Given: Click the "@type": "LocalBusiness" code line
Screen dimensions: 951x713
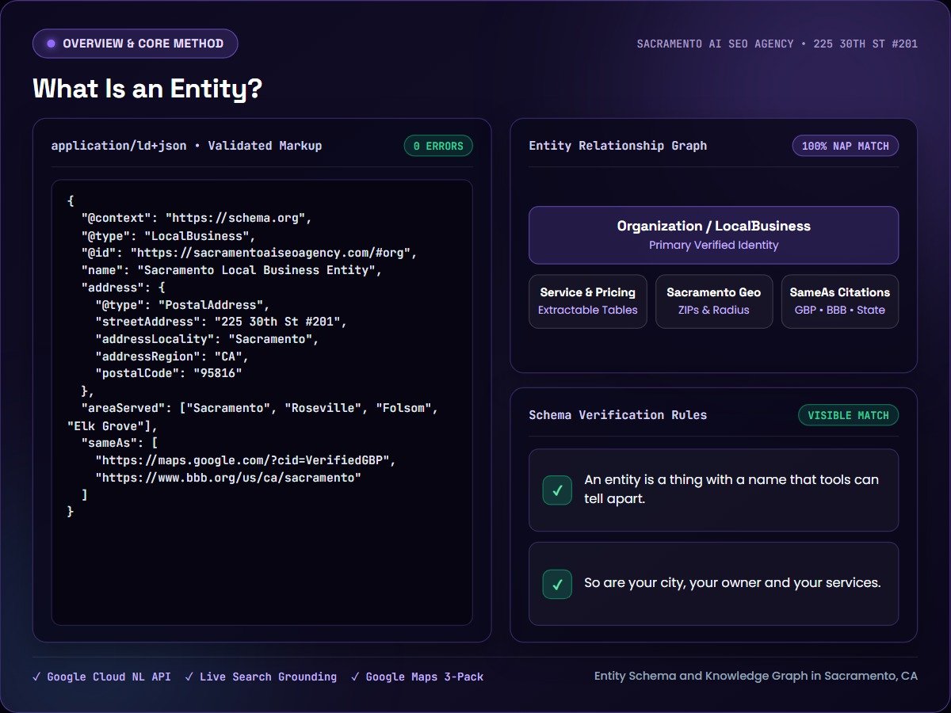Looking at the screenshot, I should coord(169,235).
